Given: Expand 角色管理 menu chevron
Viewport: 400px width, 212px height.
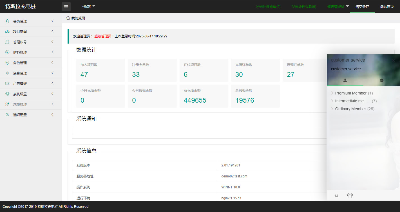Looking at the screenshot, I should click(x=52, y=62).
